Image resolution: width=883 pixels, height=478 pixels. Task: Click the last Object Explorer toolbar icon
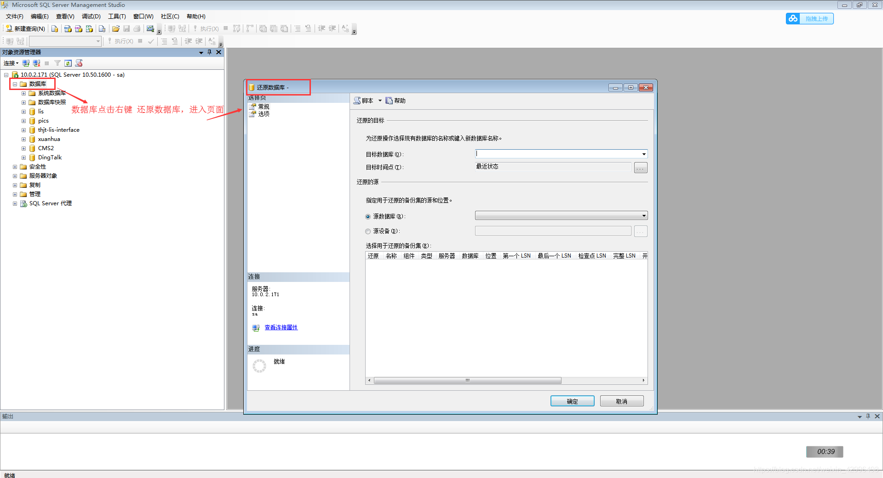pyautogui.click(x=79, y=63)
